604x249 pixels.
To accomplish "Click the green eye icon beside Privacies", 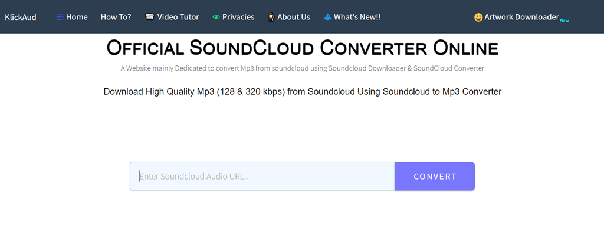I will pos(216,17).
